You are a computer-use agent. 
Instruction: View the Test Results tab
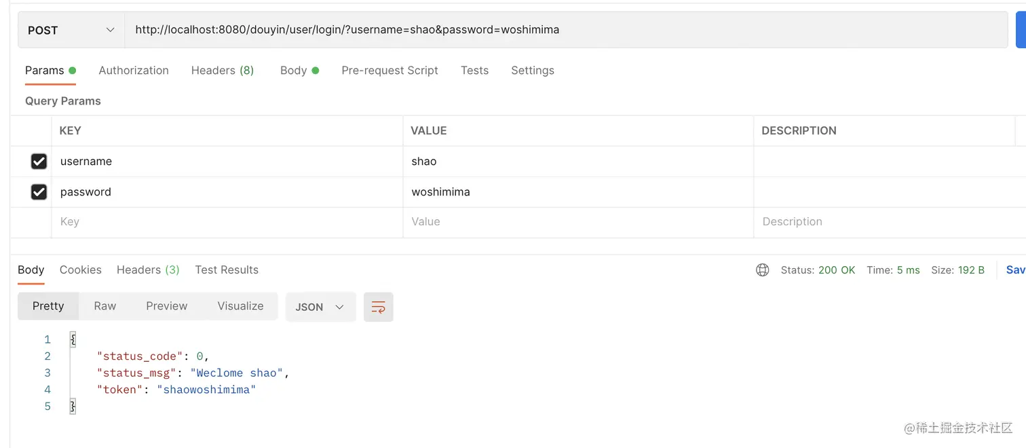coord(227,269)
